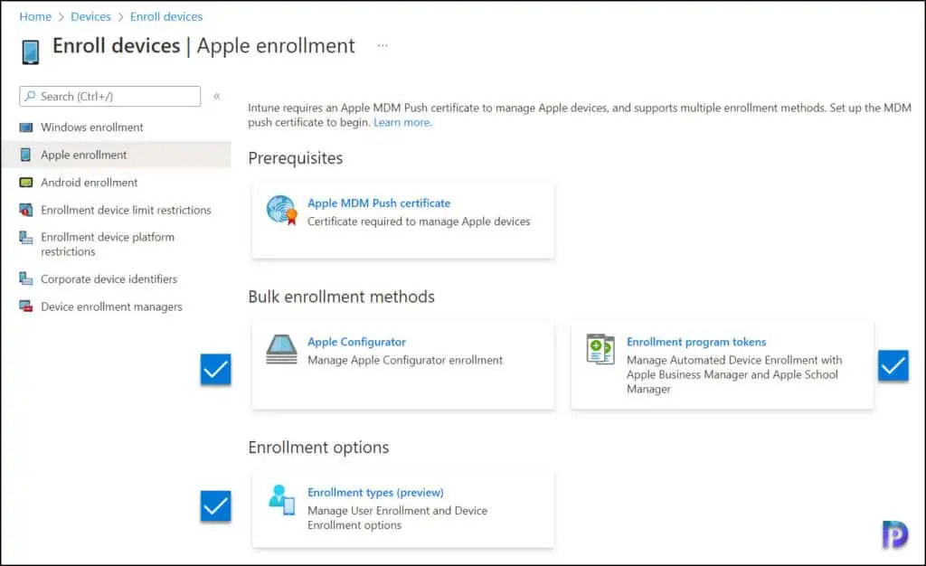Image resolution: width=926 pixels, height=566 pixels.
Task: Go to Home breadcrumb
Action: click(x=35, y=16)
